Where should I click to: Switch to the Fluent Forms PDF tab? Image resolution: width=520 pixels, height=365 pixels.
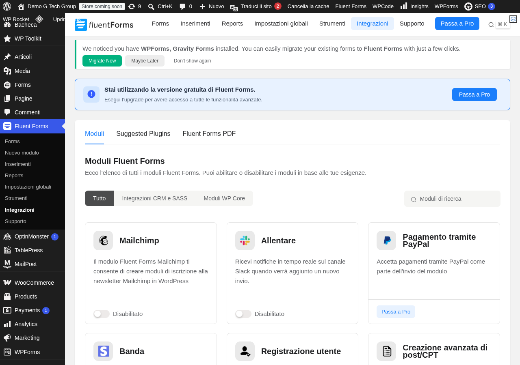pyautogui.click(x=209, y=134)
